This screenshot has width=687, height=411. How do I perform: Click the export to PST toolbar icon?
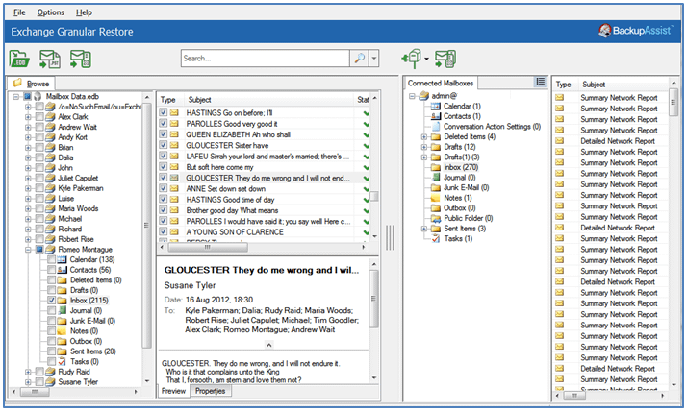pyautogui.click(x=50, y=59)
